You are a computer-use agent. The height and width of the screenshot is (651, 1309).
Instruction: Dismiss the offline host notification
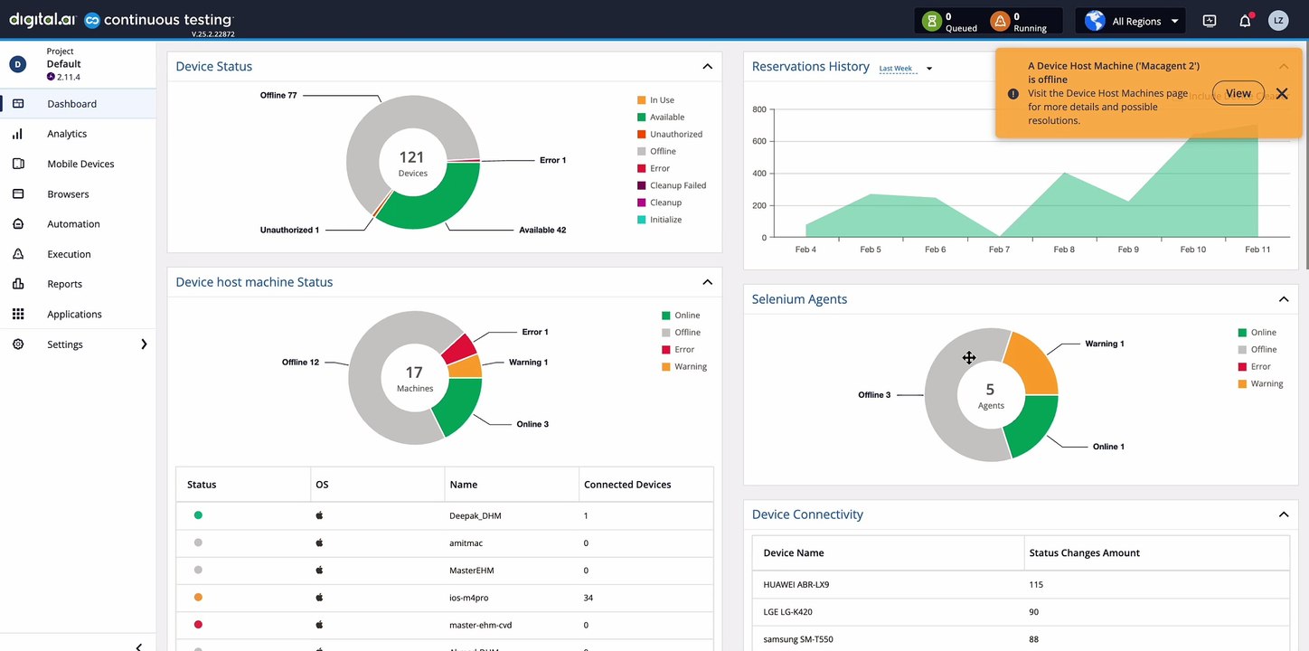point(1282,94)
